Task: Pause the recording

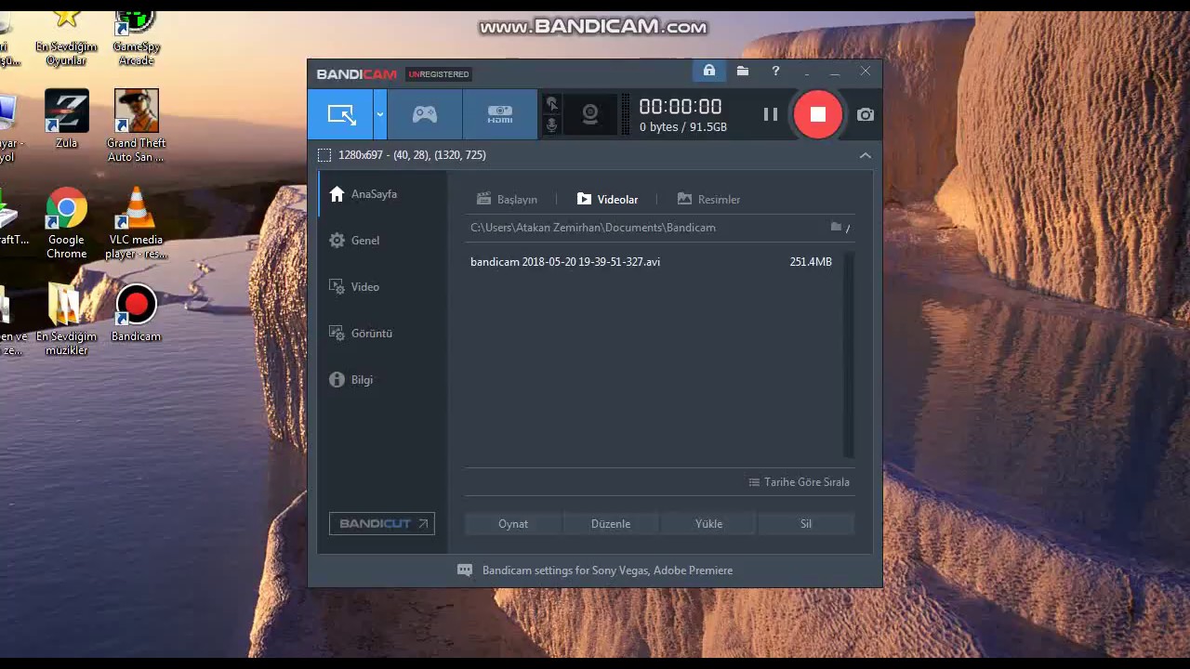Action: [x=771, y=114]
